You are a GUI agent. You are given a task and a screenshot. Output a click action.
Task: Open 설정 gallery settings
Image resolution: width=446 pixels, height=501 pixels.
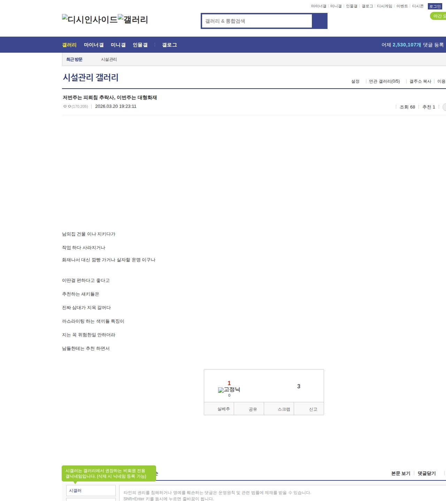pos(355,81)
